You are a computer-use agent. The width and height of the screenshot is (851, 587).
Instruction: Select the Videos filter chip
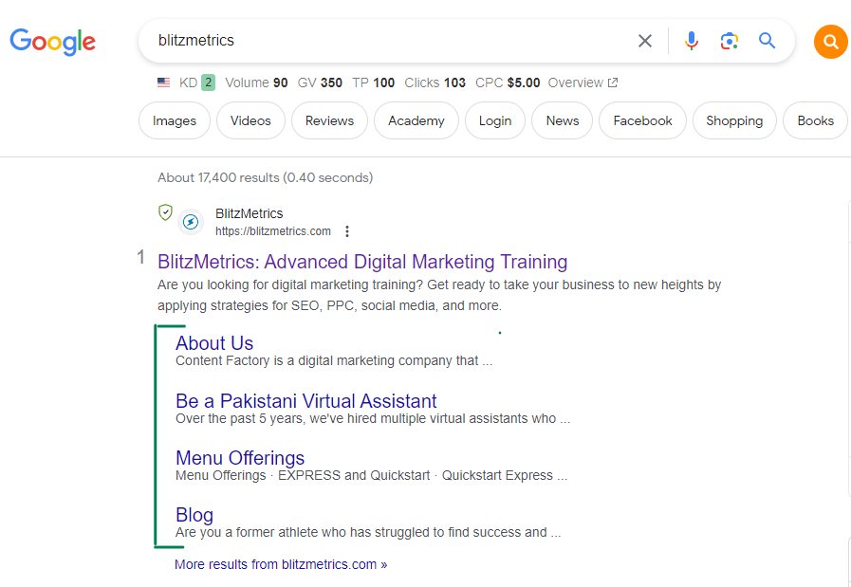(250, 120)
